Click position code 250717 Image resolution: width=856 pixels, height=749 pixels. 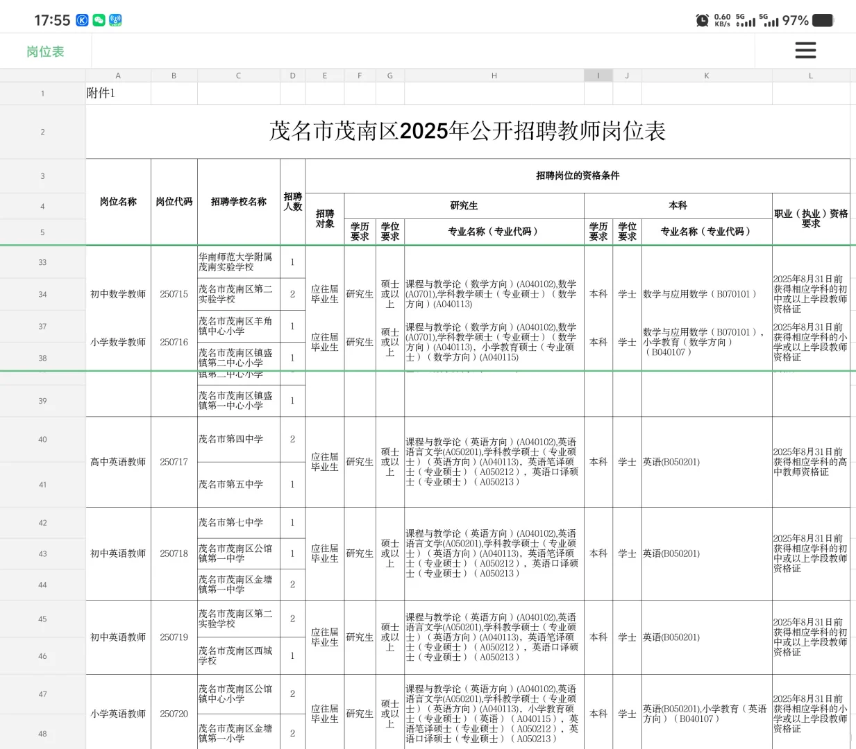tap(174, 462)
